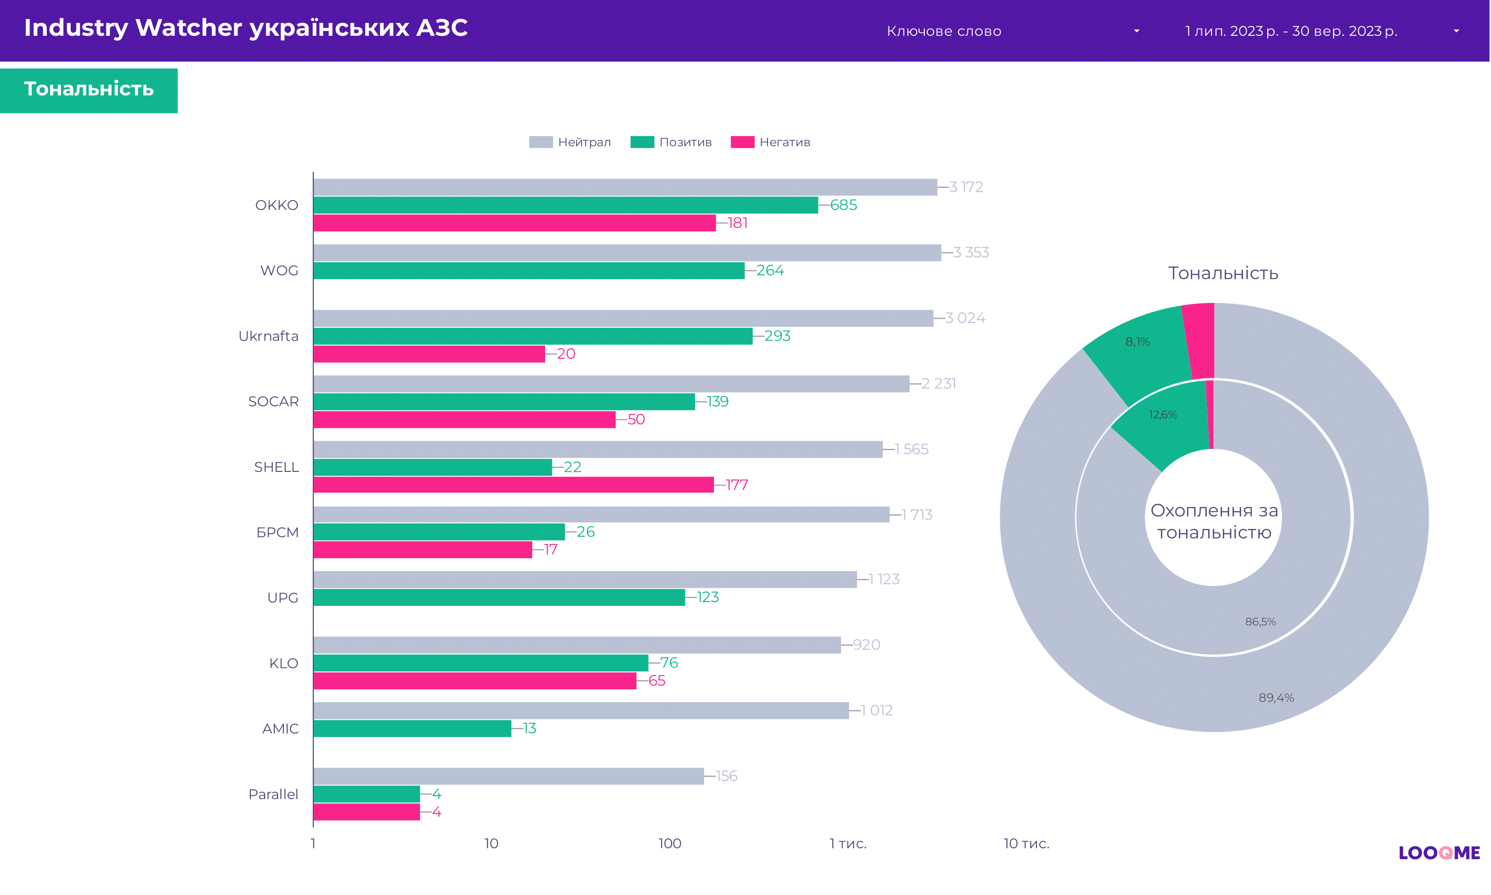Click the Нейтрал legend label

(584, 142)
